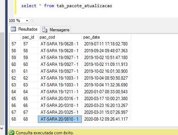The width and height of the screenshot is (178, 135).
Task: Select date cell 2020-03-31 15:07:26.997
Action: point(106,112)
